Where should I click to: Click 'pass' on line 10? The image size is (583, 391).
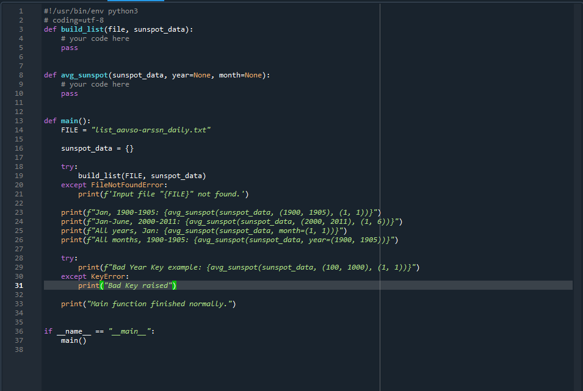(x=70, y=93)
